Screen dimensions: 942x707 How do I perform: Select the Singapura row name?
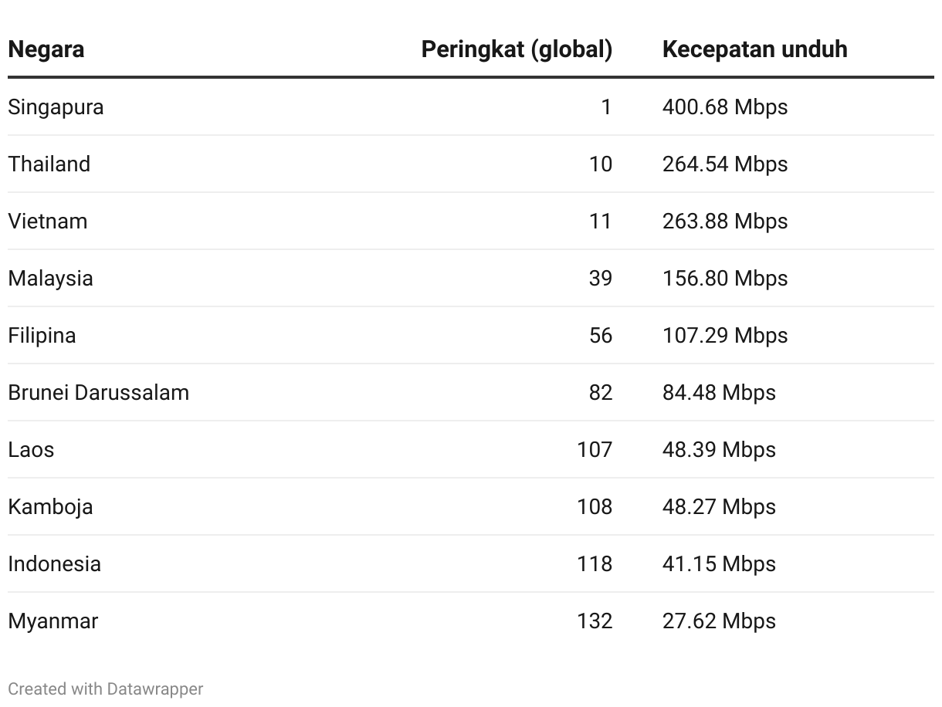tap(56, 107)
